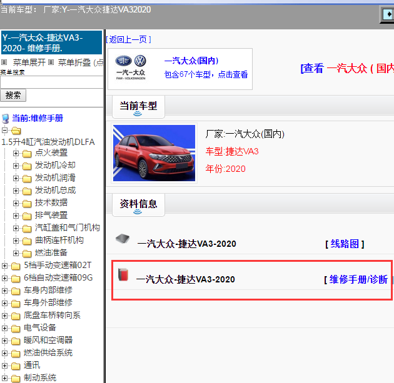Open the 维修手册/诊断 link
The image size is (394, 383).
point(358,279)
